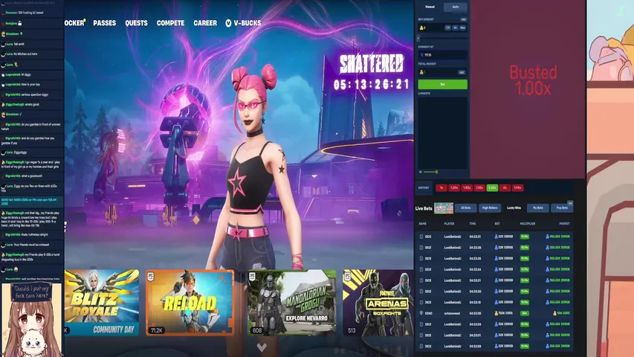Switch crash game to Manual mode
Image resolution: width=634 pixels, height=357 pixels.
click(x=430, y=7)
